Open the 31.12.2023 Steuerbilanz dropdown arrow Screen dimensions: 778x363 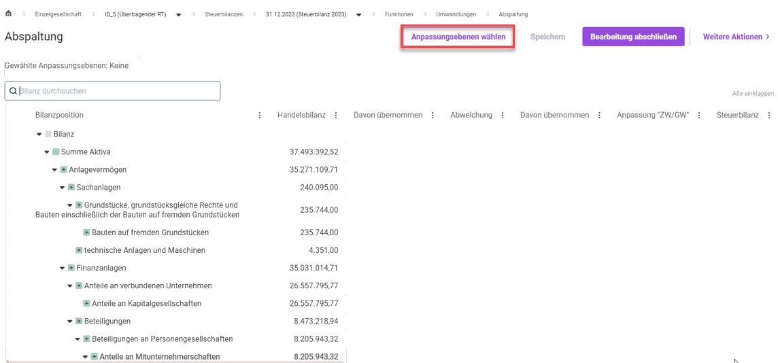358,15
